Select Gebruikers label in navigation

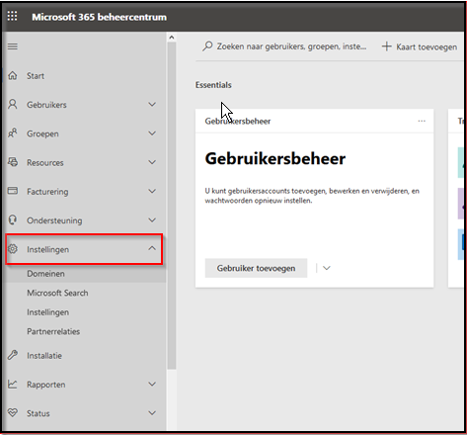[x=46, y=105]
